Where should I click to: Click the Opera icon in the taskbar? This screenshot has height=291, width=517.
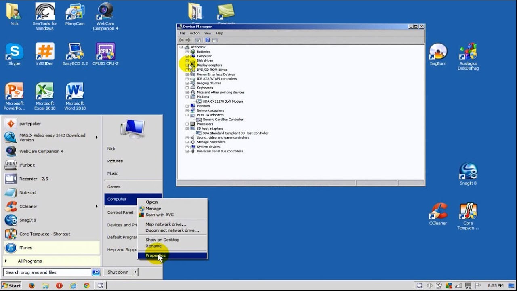(59, 285)
